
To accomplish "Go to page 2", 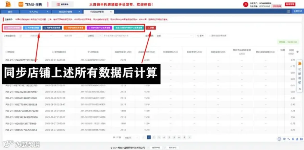I will click(x=154, y=137).
